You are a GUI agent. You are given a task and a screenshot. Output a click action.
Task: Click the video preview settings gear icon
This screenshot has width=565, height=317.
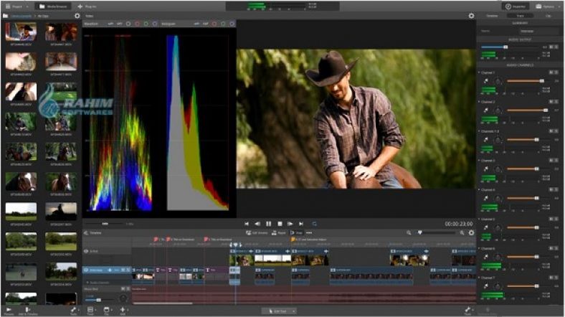(471, 15)
